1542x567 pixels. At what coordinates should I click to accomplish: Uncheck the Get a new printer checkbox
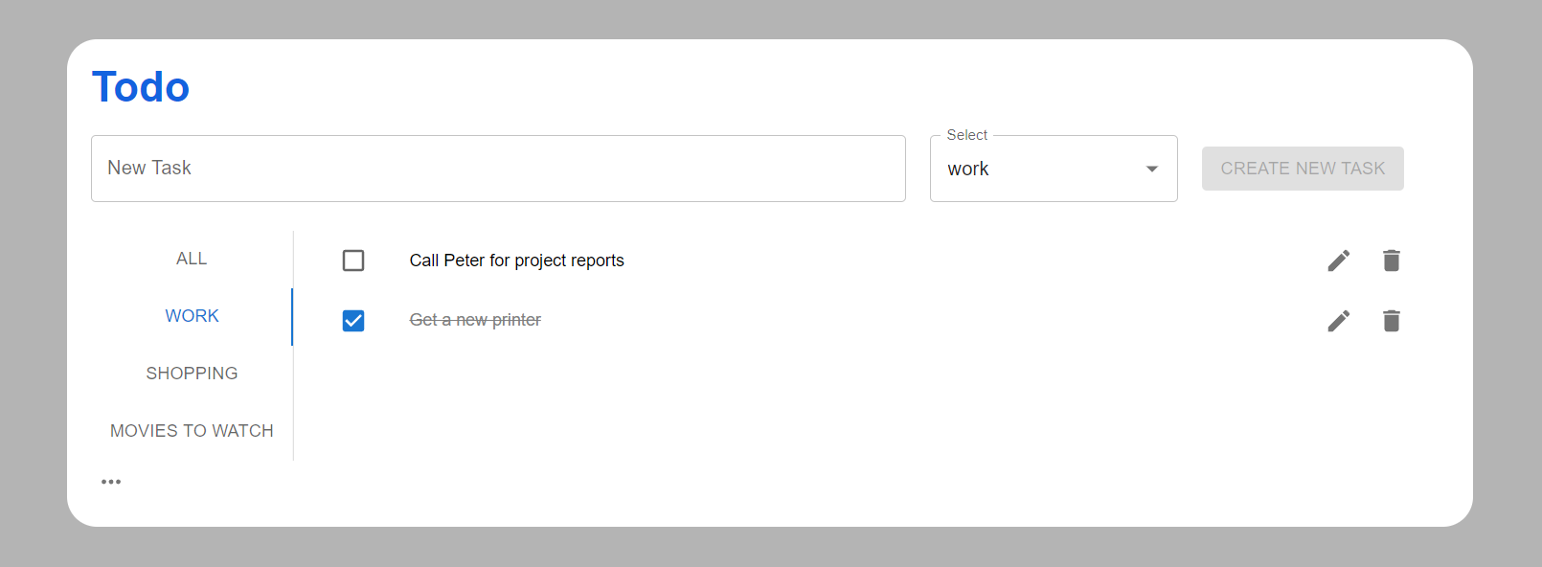[x=353, y=321]
